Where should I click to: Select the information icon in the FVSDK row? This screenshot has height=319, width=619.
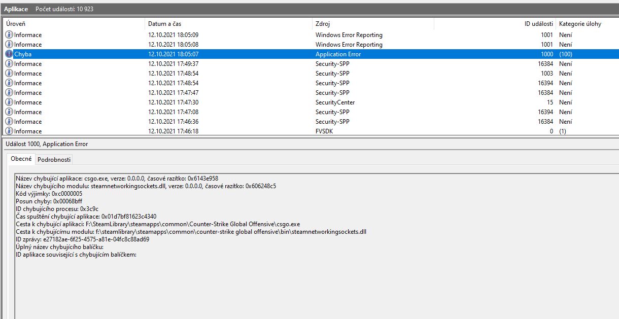(x=9, y=131)
